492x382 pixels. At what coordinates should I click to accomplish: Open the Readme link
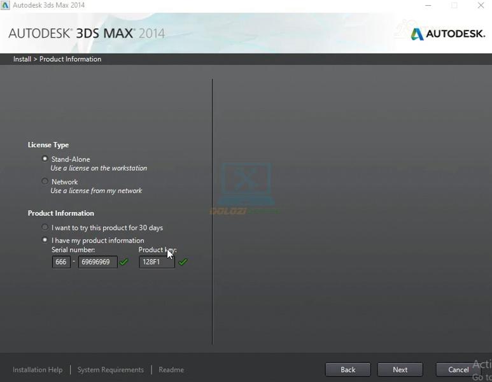click(171, 370)
